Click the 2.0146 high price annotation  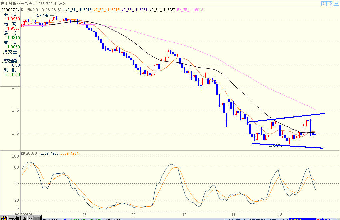[43, 16]
